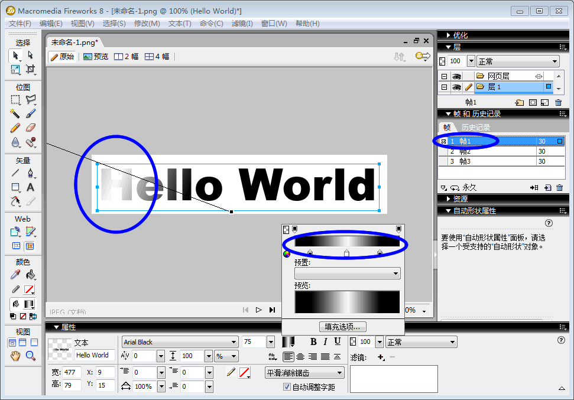Select the Eraser tool
Viewport: 574px width, 400px height.
(31, 127)
